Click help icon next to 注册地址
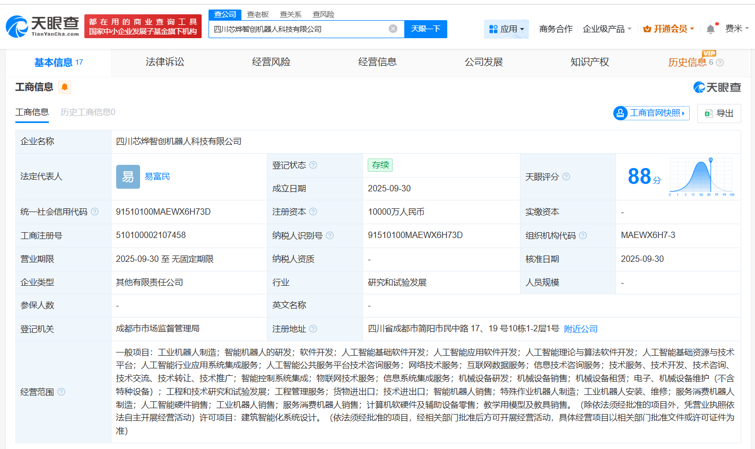Screen dimensions: 755x449 click(x=313, y=329)
